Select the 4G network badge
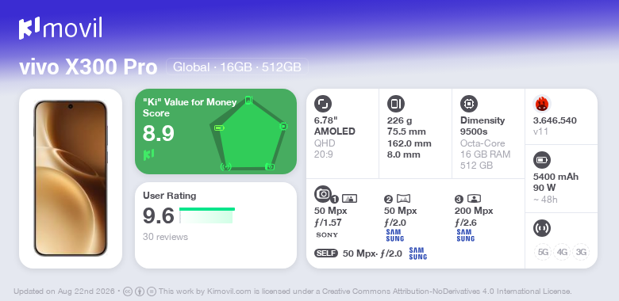Screen dimensions: 619x301 [x=562, y=252]
